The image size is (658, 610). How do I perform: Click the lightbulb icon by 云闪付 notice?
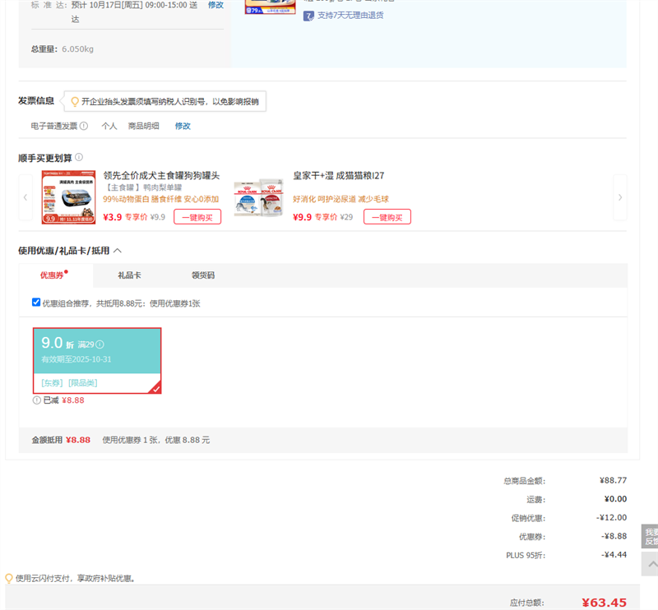[x=9, y=578]
